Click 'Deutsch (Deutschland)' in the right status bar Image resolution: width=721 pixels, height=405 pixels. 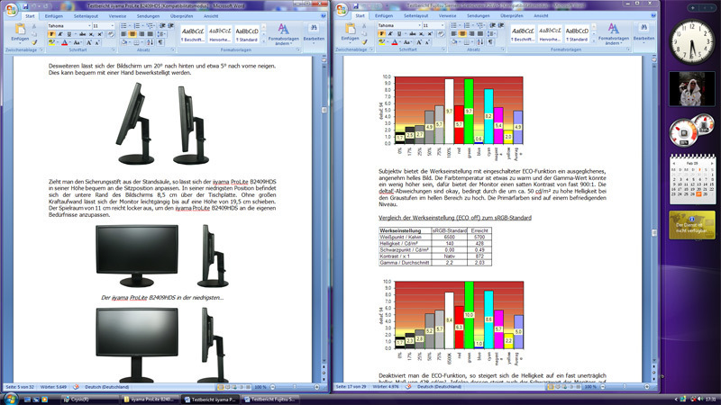tap(439, 387)
